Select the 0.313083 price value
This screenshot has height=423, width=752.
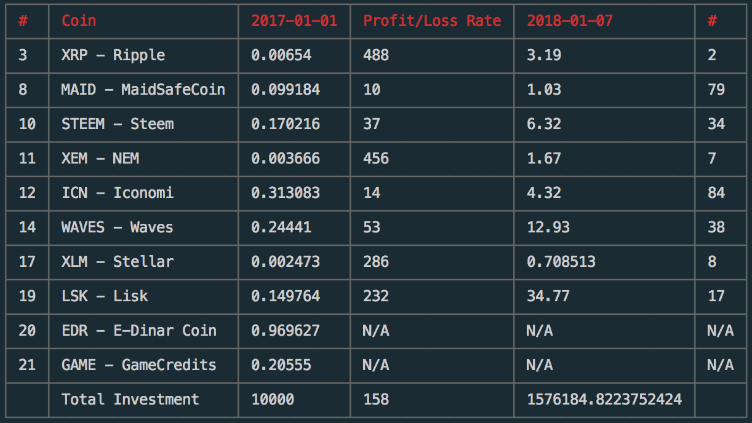286,193
